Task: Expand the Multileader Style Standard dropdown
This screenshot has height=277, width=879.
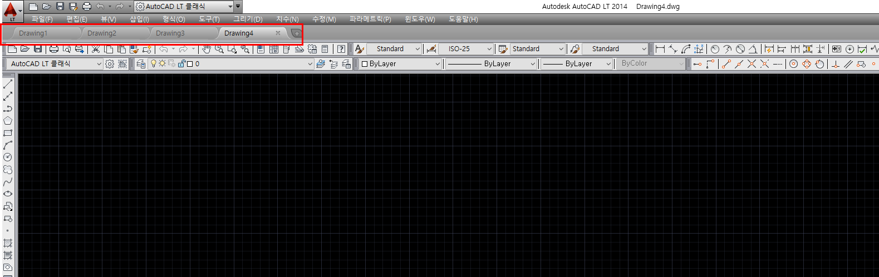Action: (644, 49)
